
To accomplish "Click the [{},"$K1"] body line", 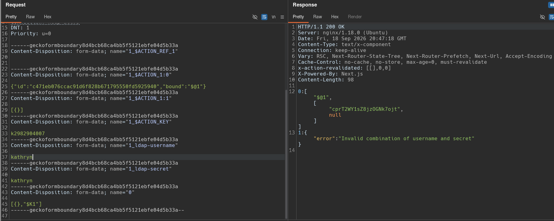I will coord(26,204).
